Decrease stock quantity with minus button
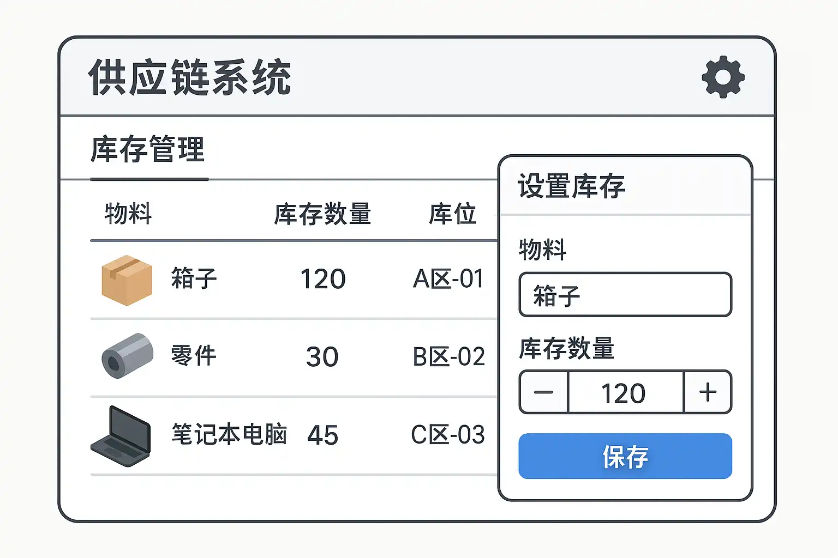This screenshot has height=558, width=838. tap(543, 392)
